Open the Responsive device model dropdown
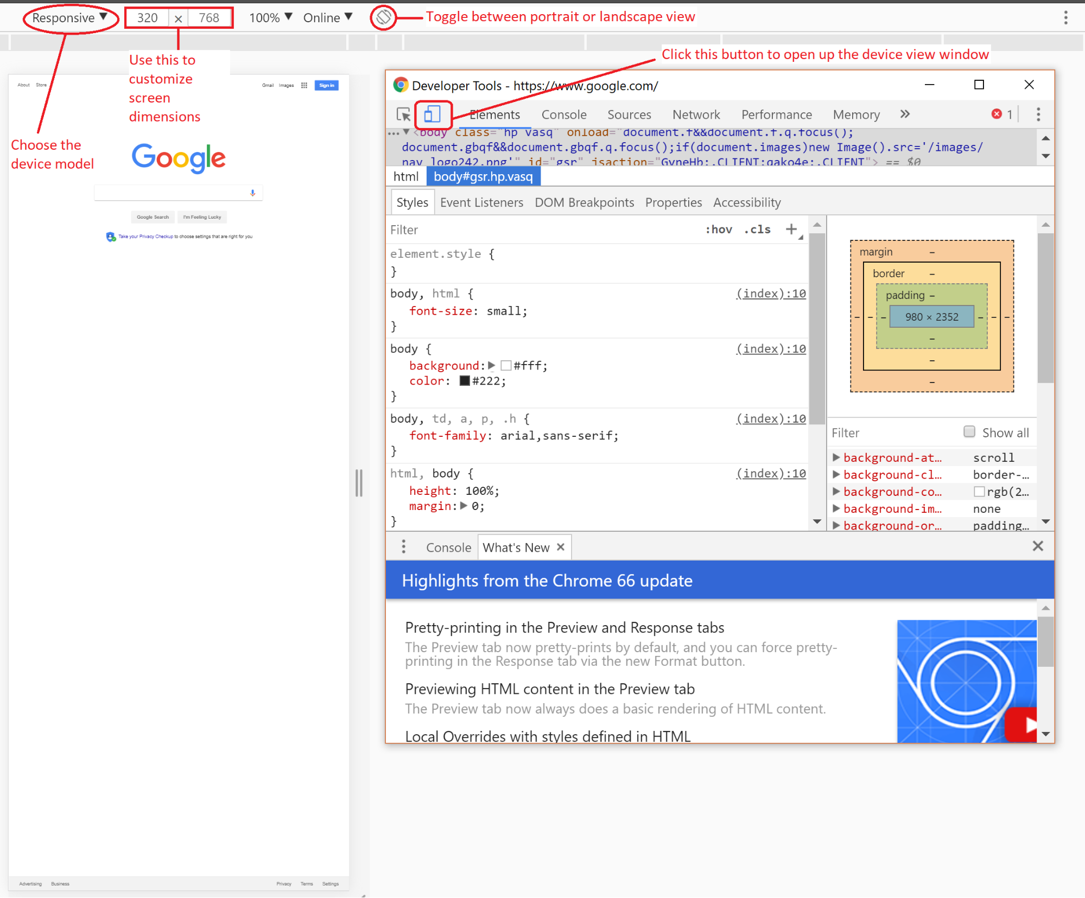Screen dimensions: 1085x898 click(69, 18)
